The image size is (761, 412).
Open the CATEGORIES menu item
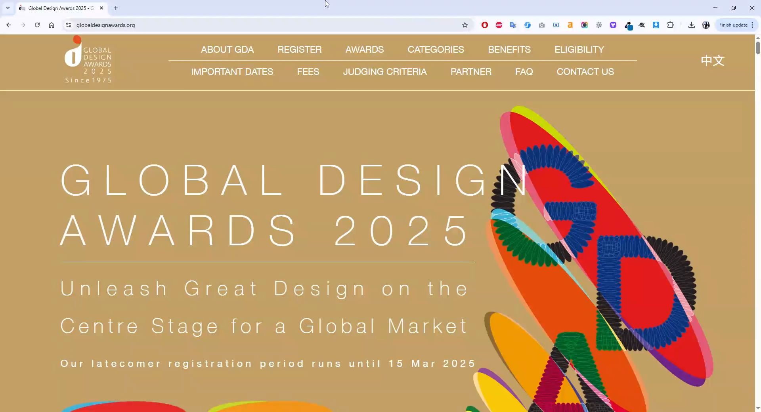[436, 50]
